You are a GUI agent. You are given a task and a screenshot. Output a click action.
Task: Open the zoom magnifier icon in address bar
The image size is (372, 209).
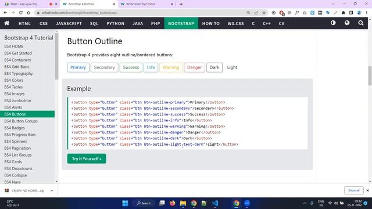click(248, 13)
